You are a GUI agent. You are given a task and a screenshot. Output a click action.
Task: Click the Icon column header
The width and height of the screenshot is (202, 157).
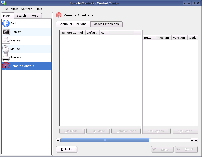tap(104, 33)
